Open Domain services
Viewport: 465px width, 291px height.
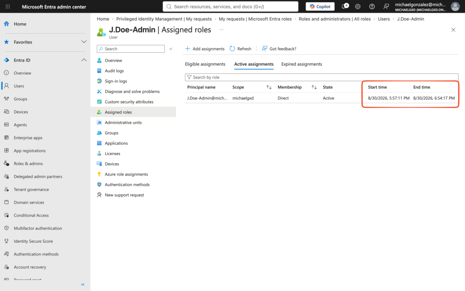click(x=29, y=202)
